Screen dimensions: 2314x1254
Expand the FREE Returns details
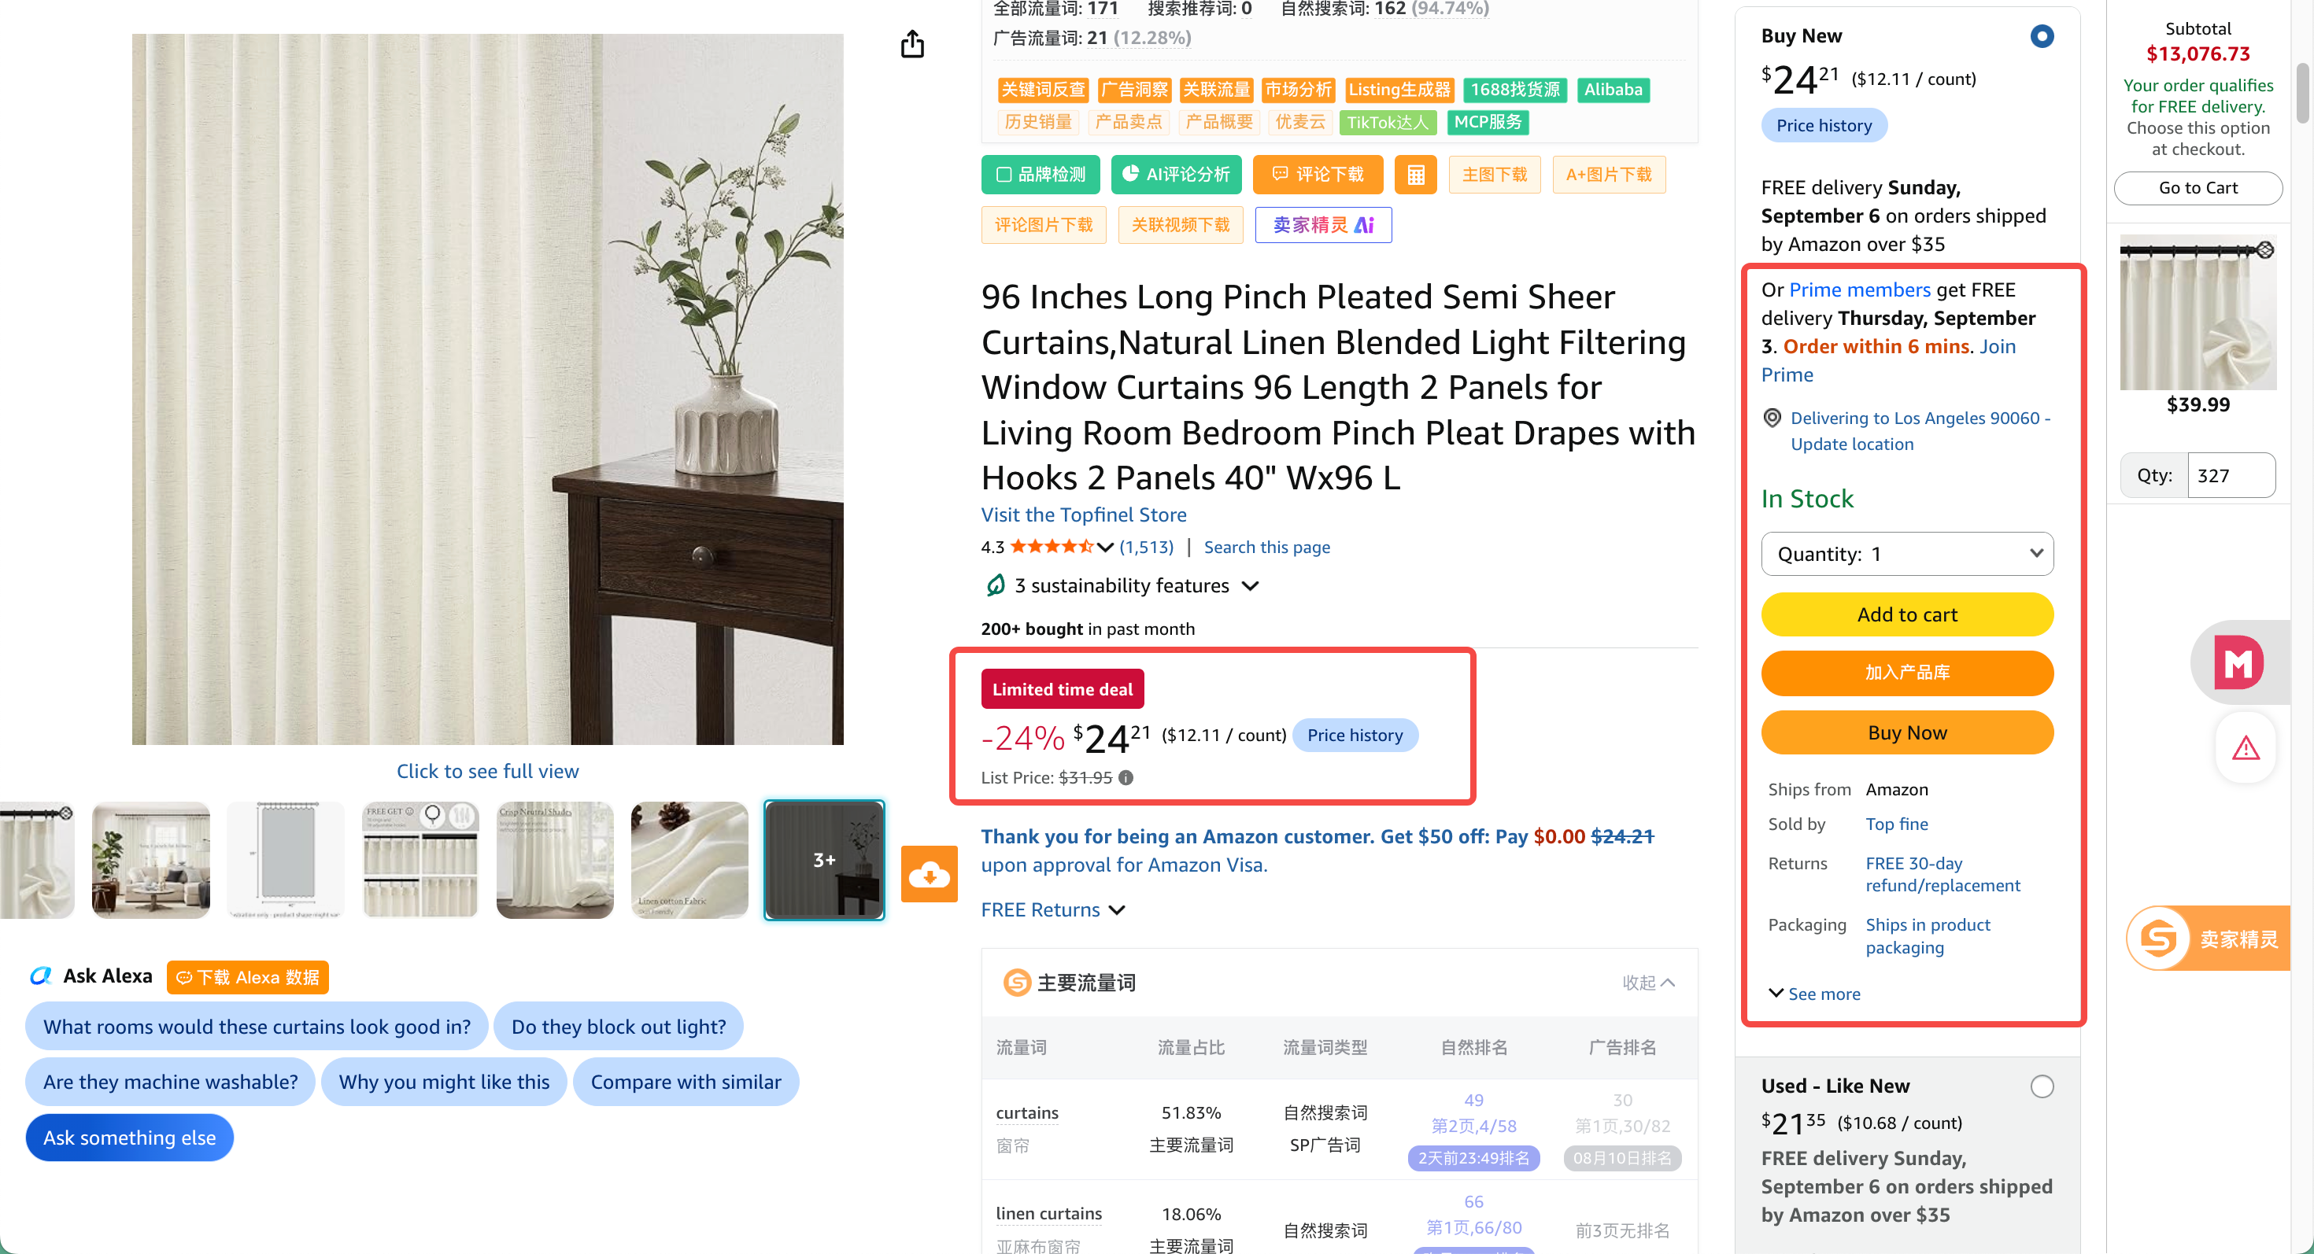point(1053,909)
